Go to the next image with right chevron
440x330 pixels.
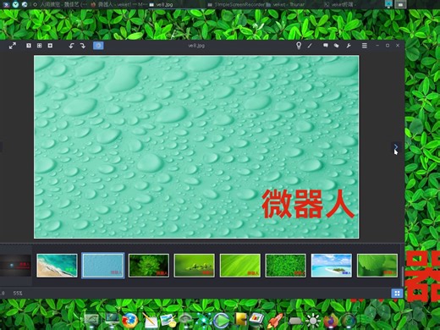[x=396, y=146]
